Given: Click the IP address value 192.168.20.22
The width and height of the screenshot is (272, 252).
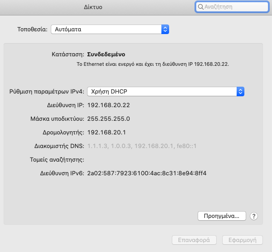Looking at the screenshot, I should pos(108,105).
